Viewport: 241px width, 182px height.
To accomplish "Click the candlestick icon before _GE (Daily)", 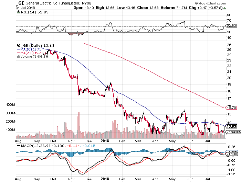I will click(x=18, y=45).
